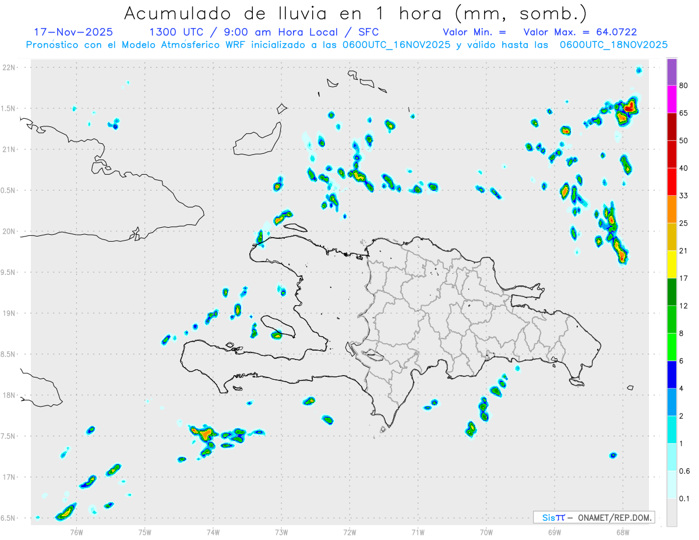Click the '0.6' legend value

pos(685,471)
